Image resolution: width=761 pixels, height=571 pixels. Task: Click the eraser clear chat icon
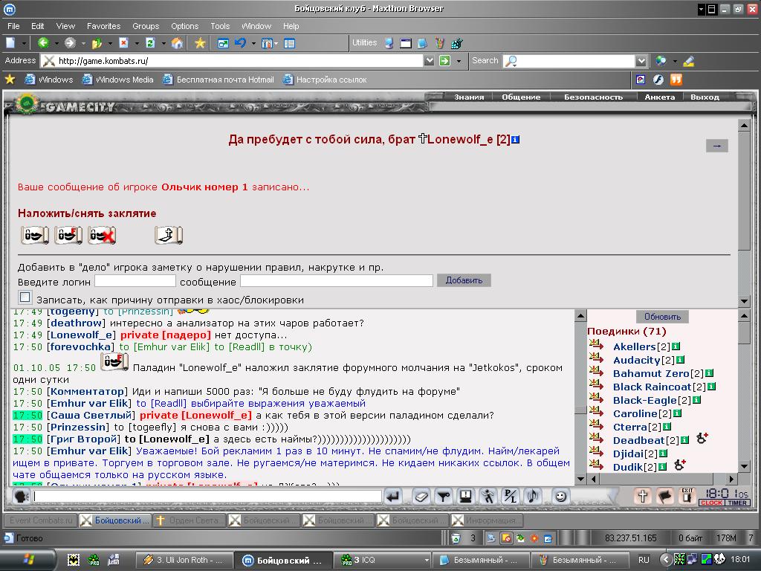421,496
